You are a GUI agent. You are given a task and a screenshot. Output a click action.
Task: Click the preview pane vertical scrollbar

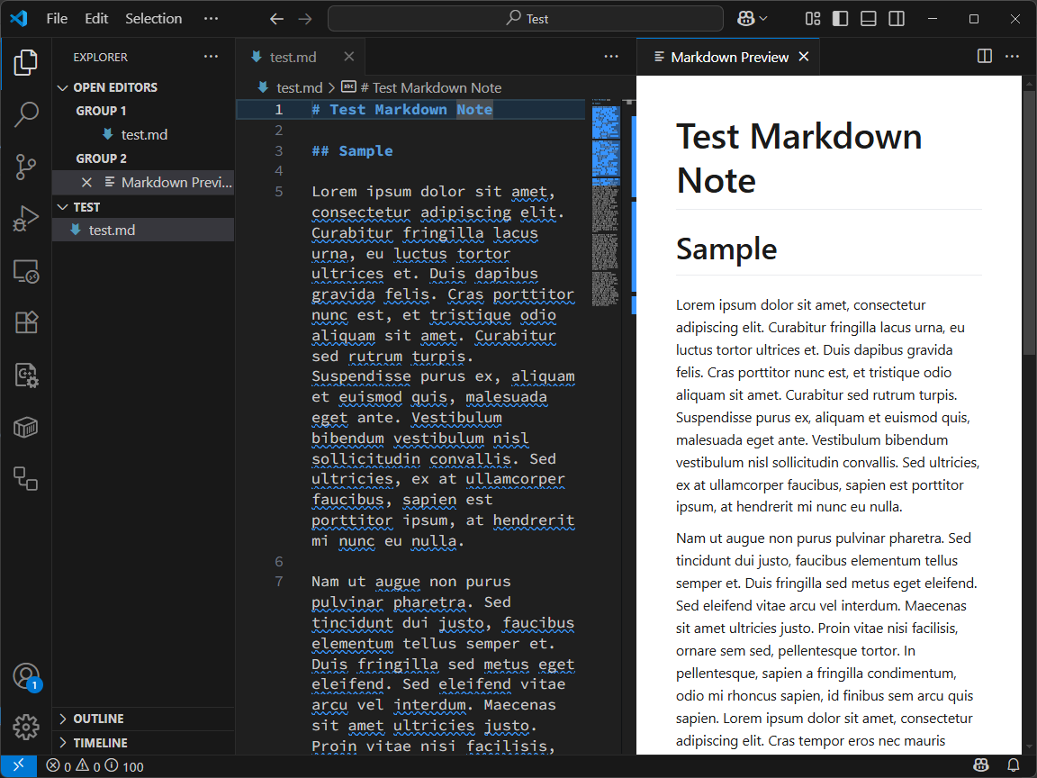pos(1028,225)
